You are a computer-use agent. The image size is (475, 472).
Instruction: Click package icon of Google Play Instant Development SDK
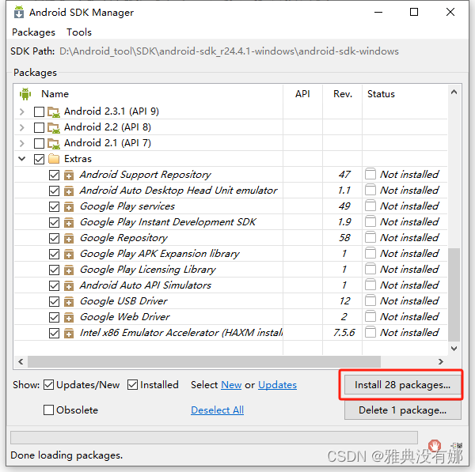click(x=69, y=222)
